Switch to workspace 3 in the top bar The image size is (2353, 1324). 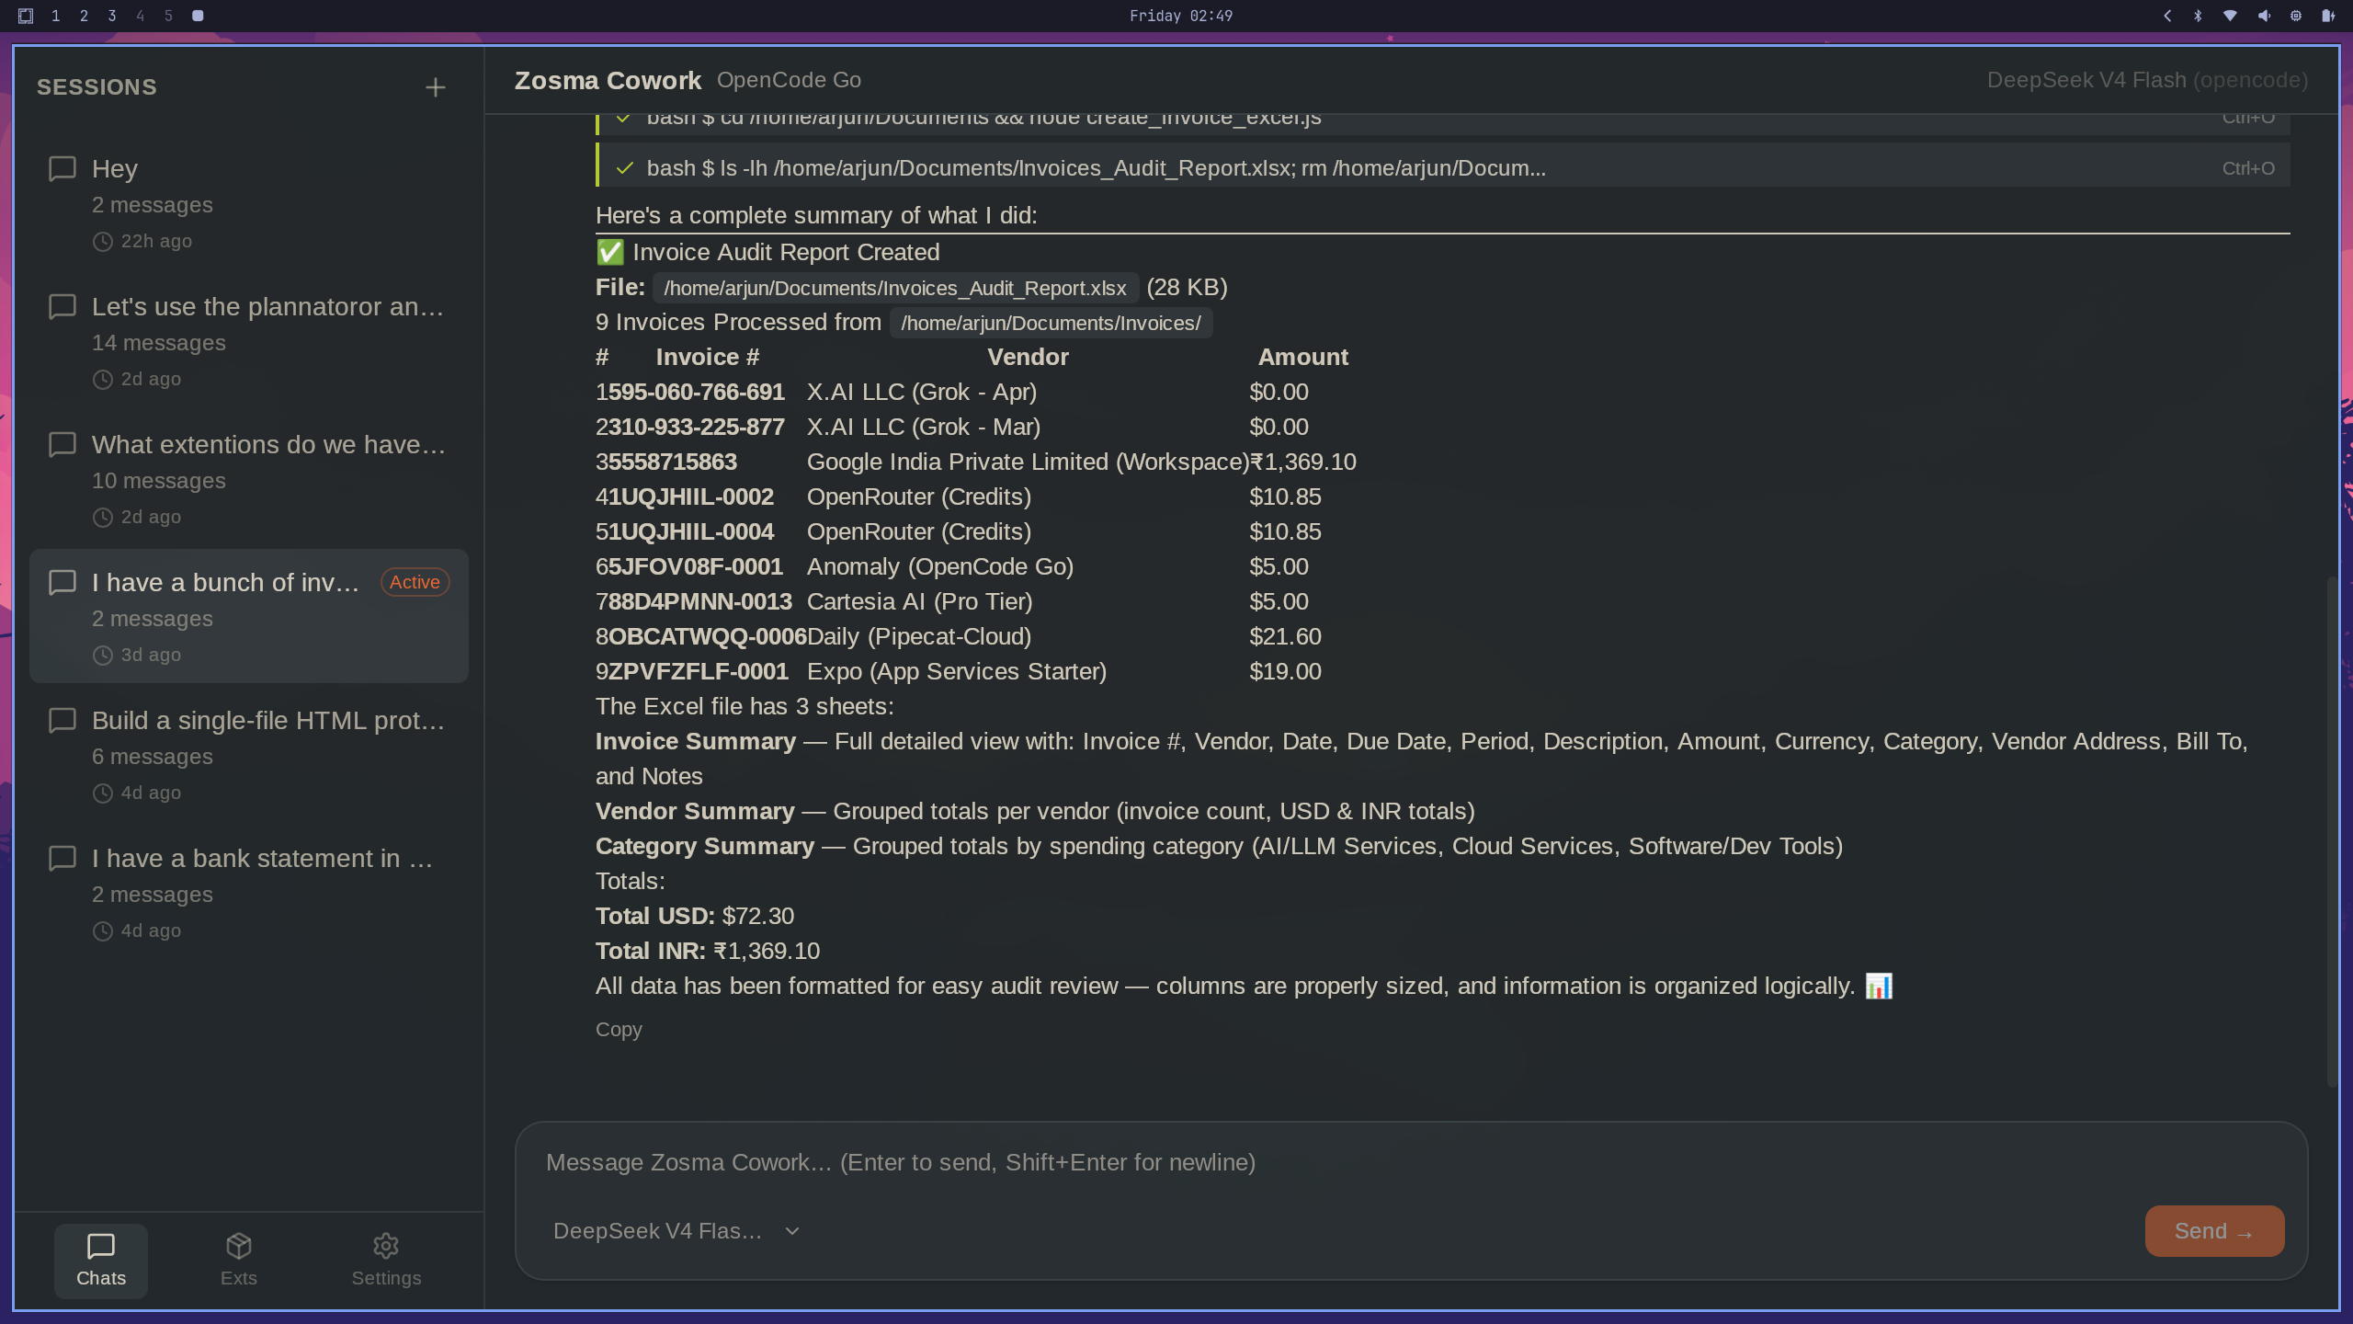[112, 16]
